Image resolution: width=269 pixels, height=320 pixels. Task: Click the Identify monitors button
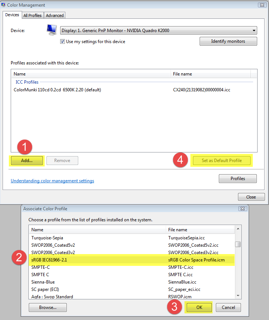(228, 41)
